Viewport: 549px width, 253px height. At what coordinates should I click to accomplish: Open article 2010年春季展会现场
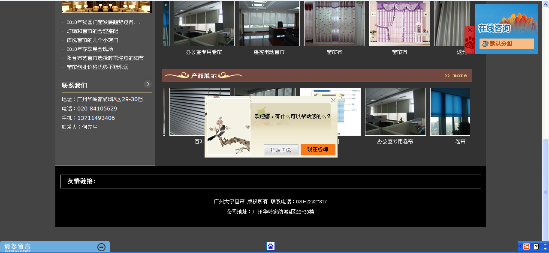[90, 49]
